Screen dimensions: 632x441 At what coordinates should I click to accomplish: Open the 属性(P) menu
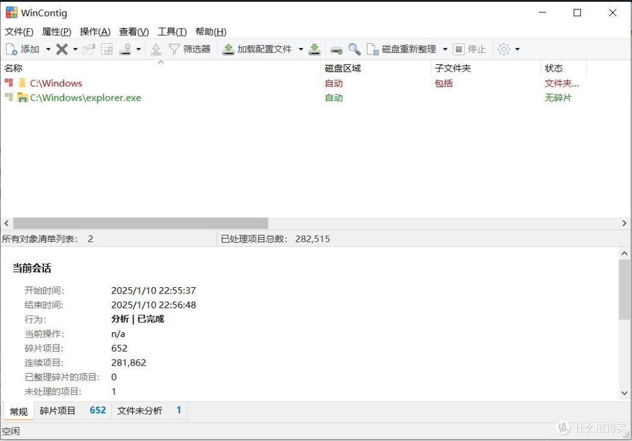click(56, 32)
